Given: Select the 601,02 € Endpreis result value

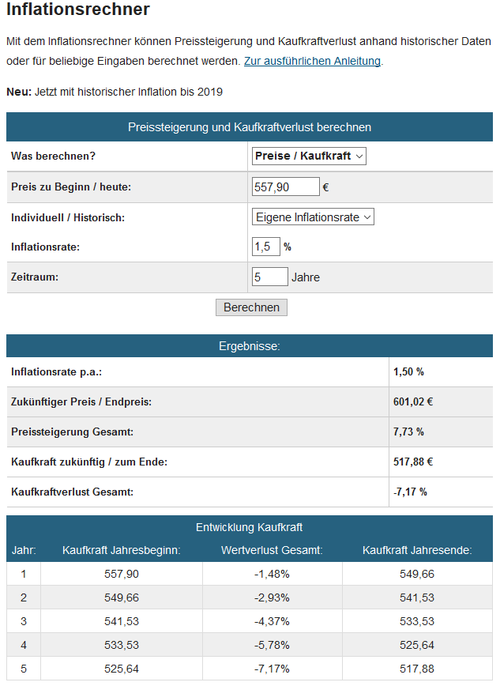Looking at the screenshot, I should pos(412,401).
